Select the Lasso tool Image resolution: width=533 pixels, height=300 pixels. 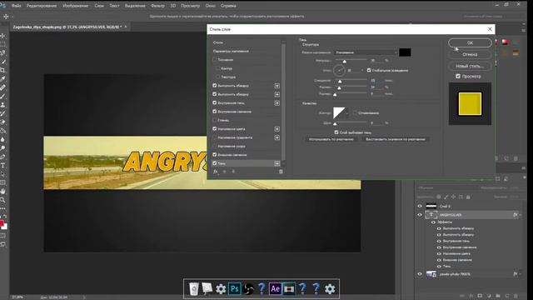[2, 52]
